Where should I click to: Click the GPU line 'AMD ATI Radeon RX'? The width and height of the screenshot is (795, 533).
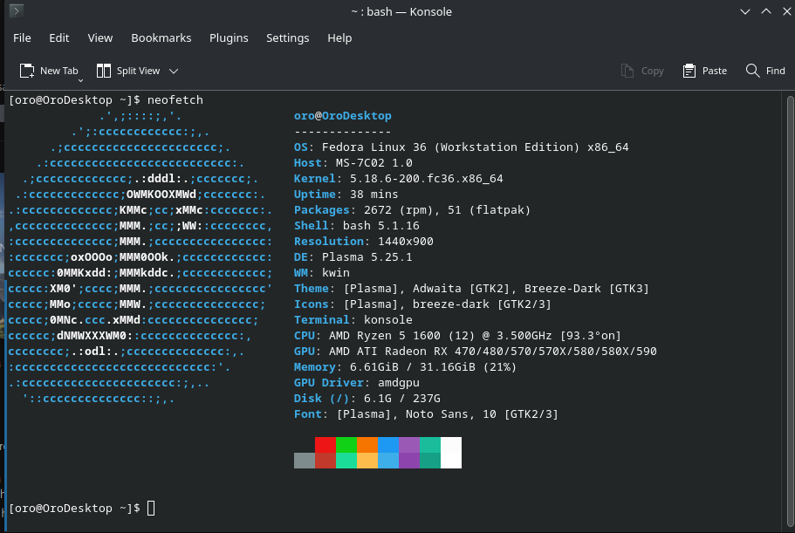click(475, 351)
